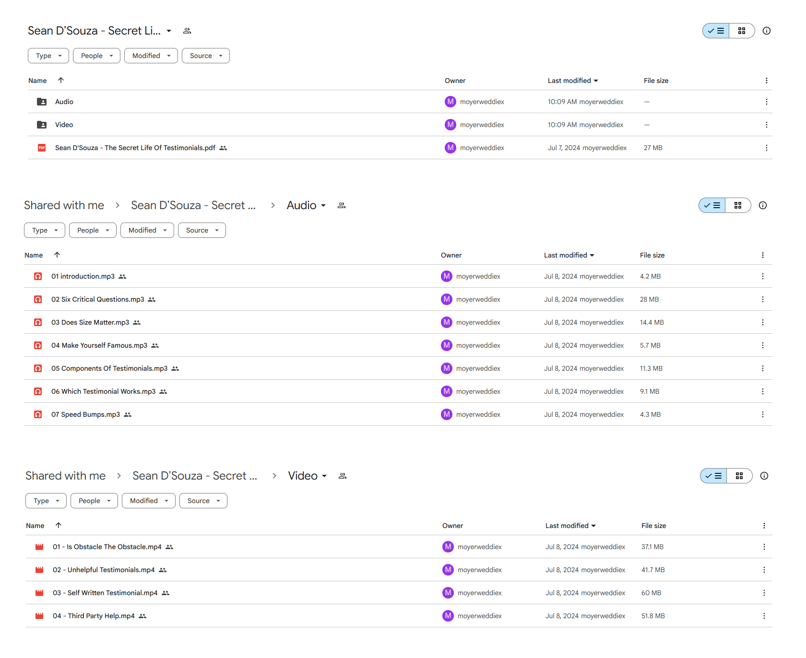Open the Type filter in the Video panel

[x=46, y=501]
